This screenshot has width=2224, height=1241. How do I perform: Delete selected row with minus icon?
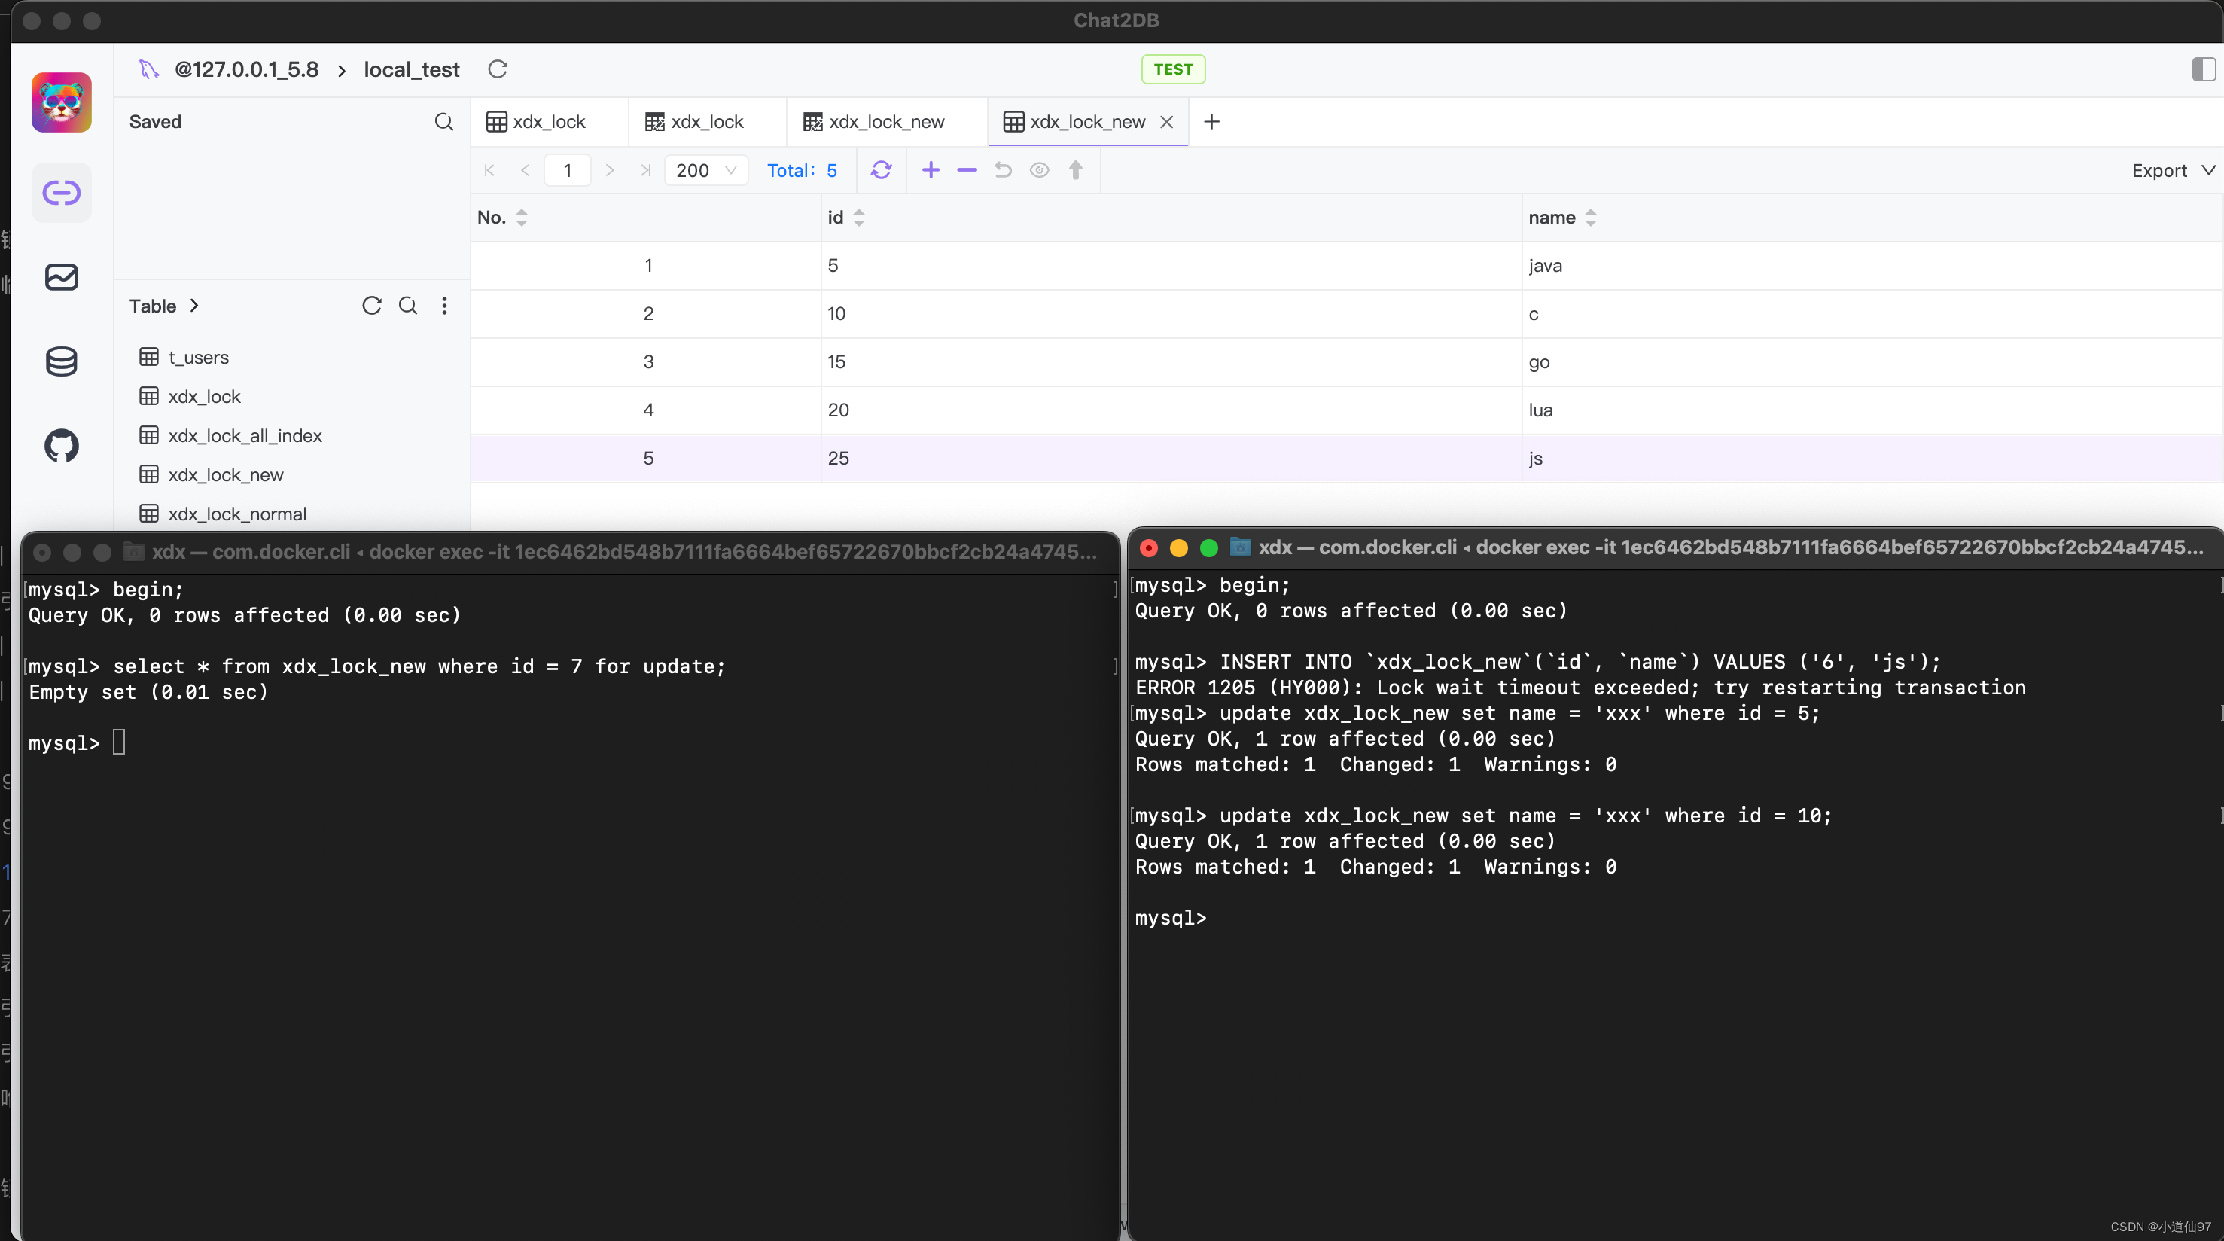(967, 170)
